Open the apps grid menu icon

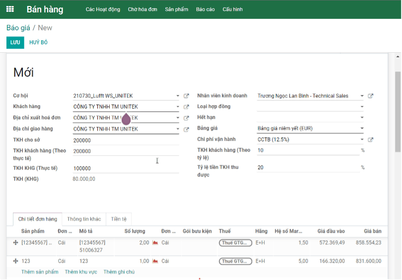click(x=10, y=9)
